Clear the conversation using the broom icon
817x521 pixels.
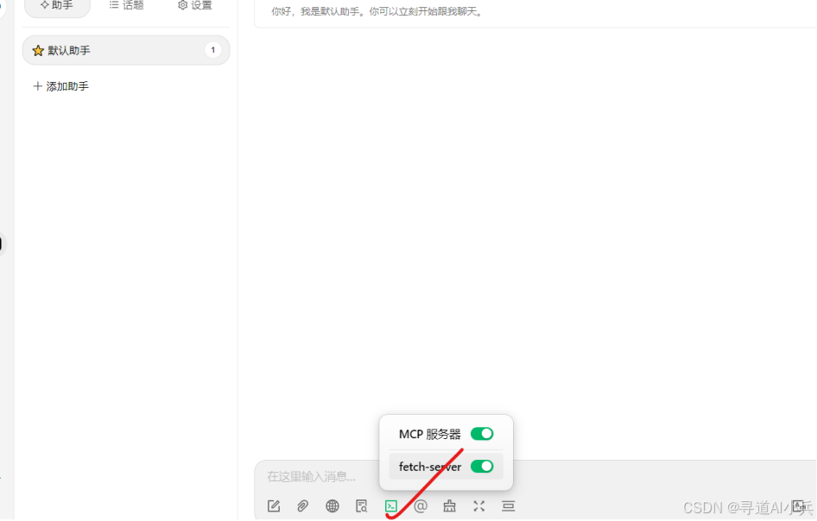(449, 506)
